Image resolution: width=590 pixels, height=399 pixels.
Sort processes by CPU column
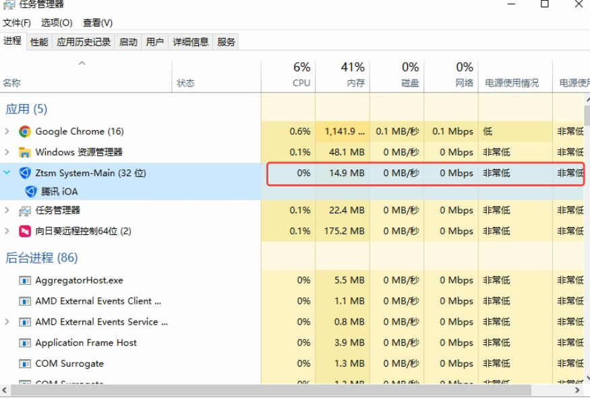tap(288, 76)
